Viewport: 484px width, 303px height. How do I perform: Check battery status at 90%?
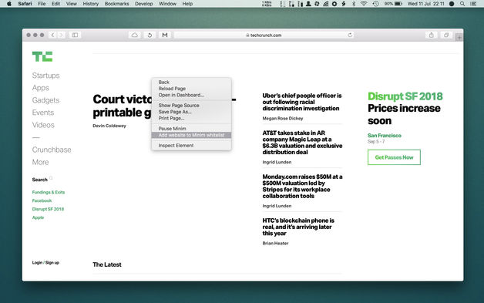(x=393, y=4)
